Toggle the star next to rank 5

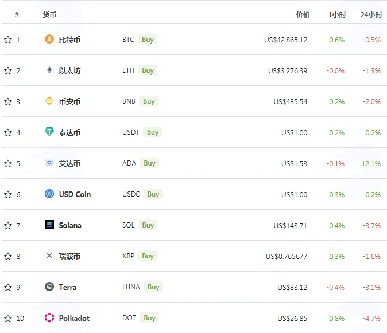point(8,163)
